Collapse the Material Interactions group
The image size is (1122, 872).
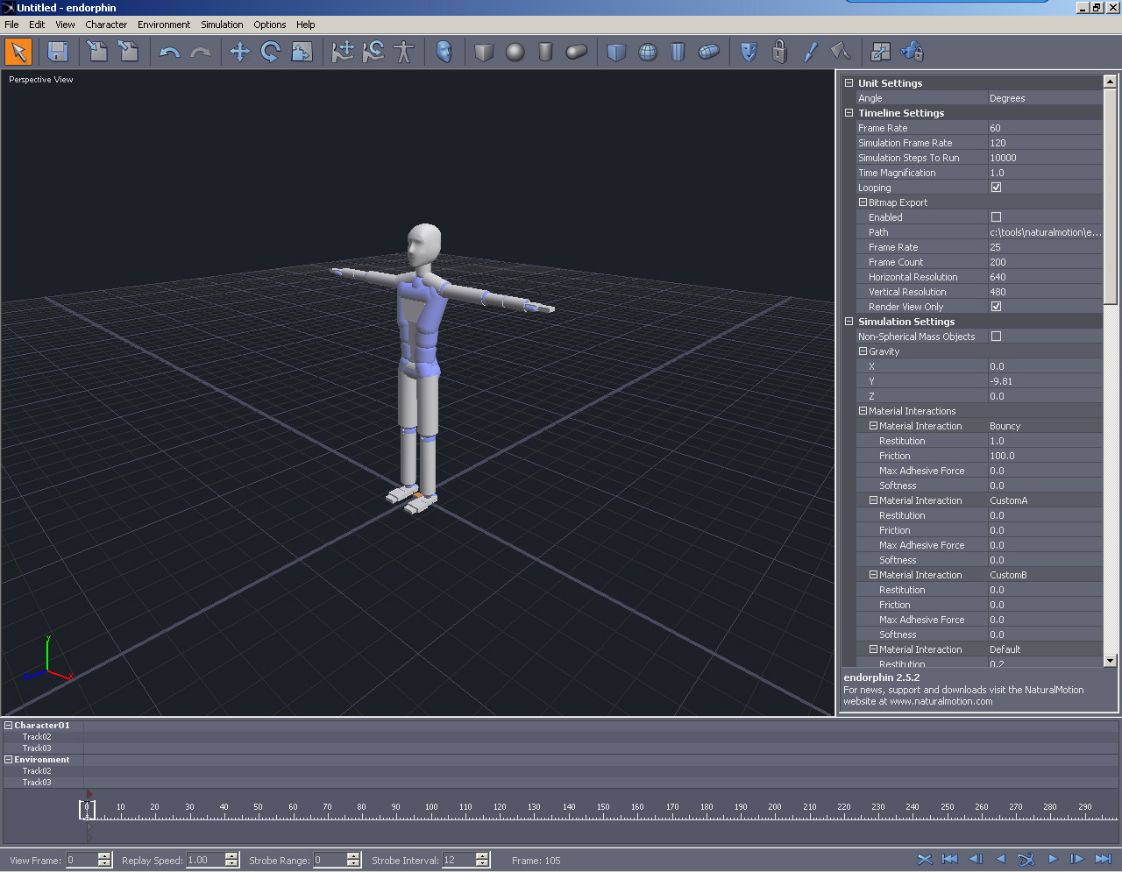click(863, 411)
